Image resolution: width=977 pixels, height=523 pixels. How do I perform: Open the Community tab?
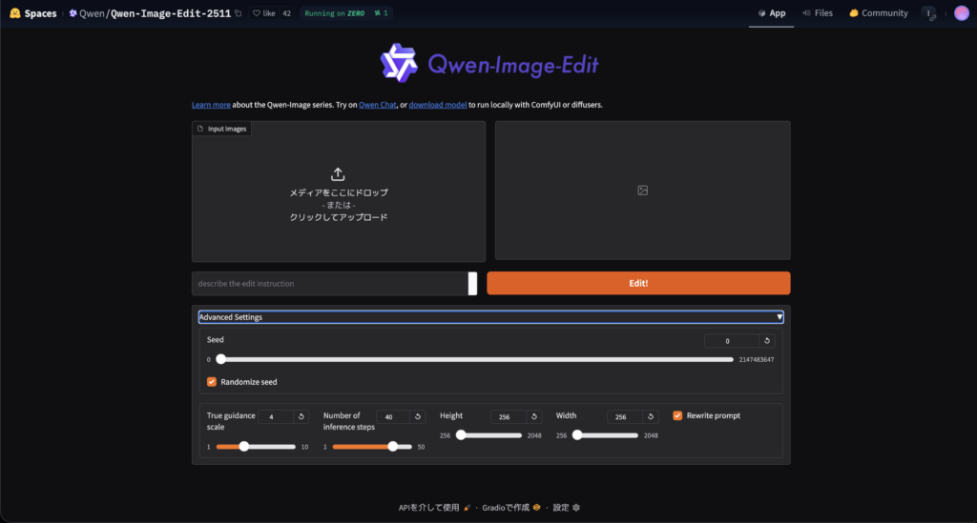click(878, 13)
